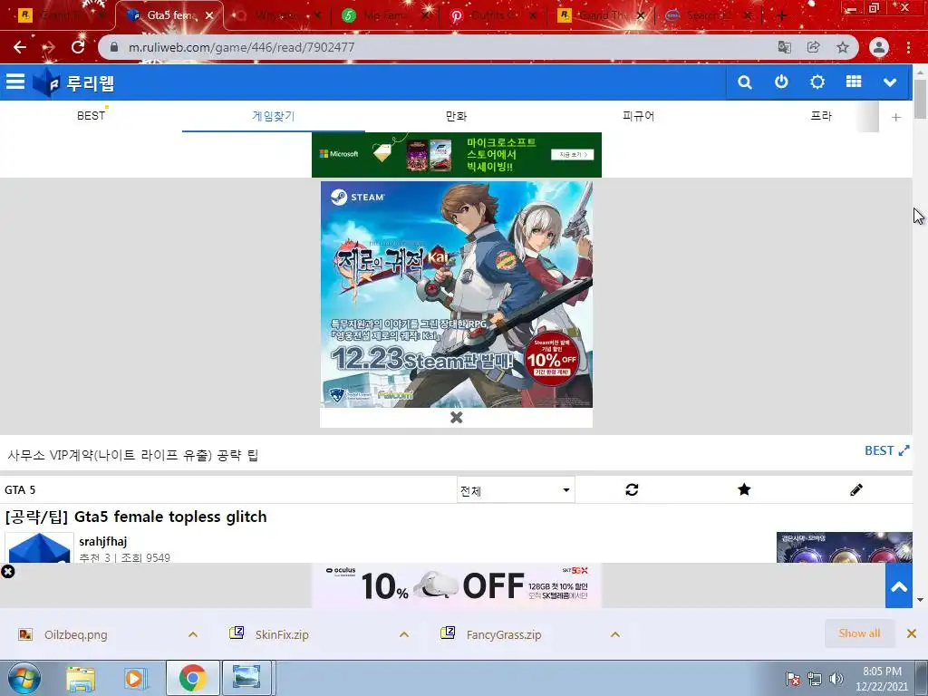Open downloaded Oilzbeq.png file
This screenshot has width=928, height=696.
[x=76, y=635]
